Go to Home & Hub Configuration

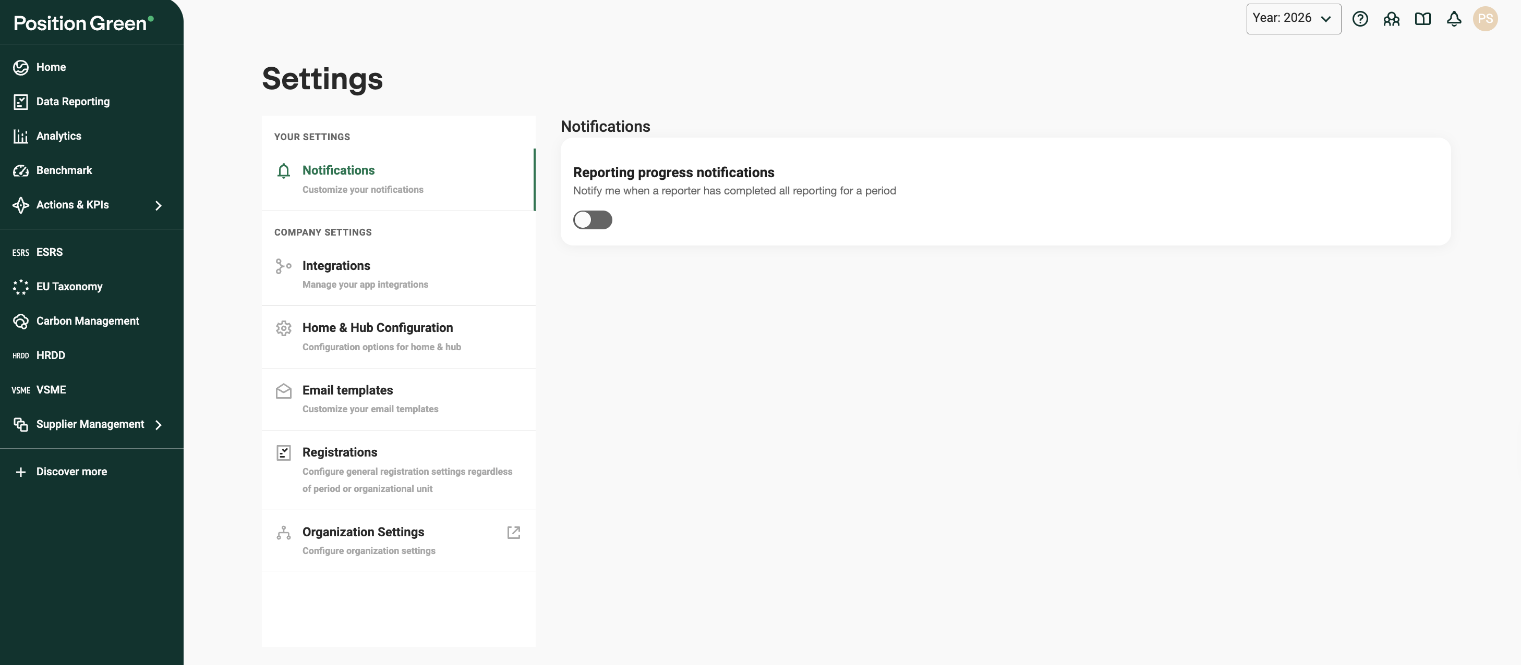pyautogui.click(x=399, y=337)
